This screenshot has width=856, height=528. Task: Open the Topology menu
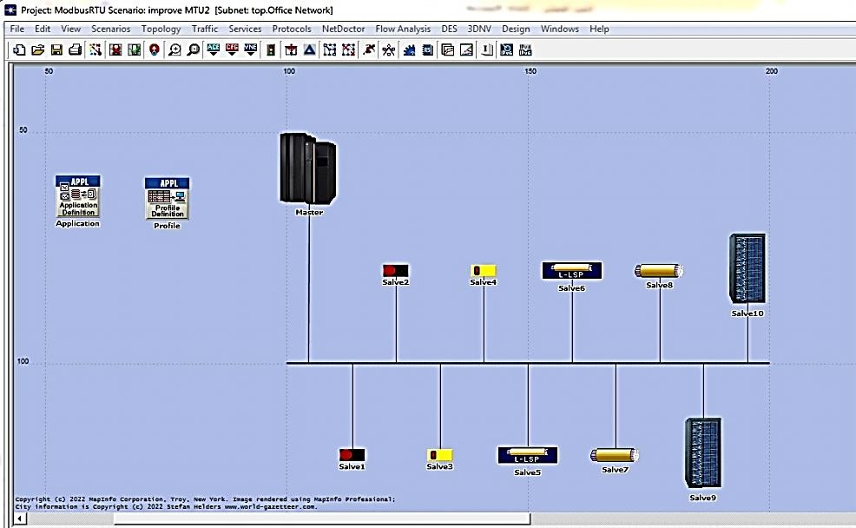(161, 29)
